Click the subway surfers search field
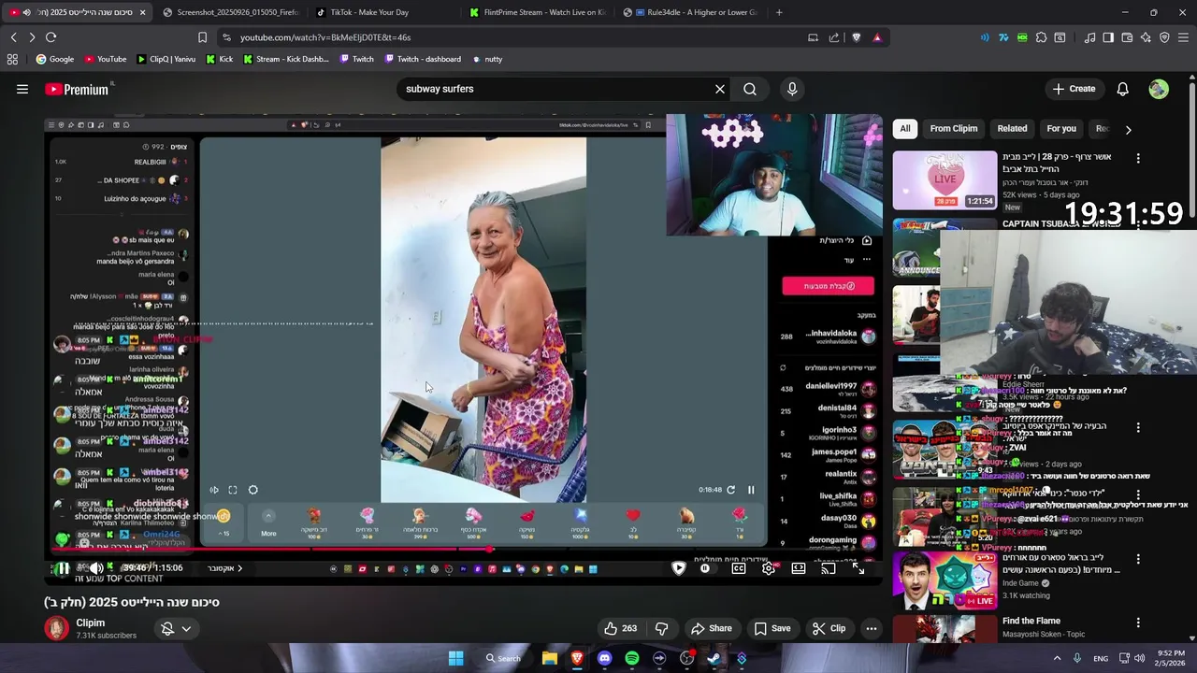 (x=556, y=89)
